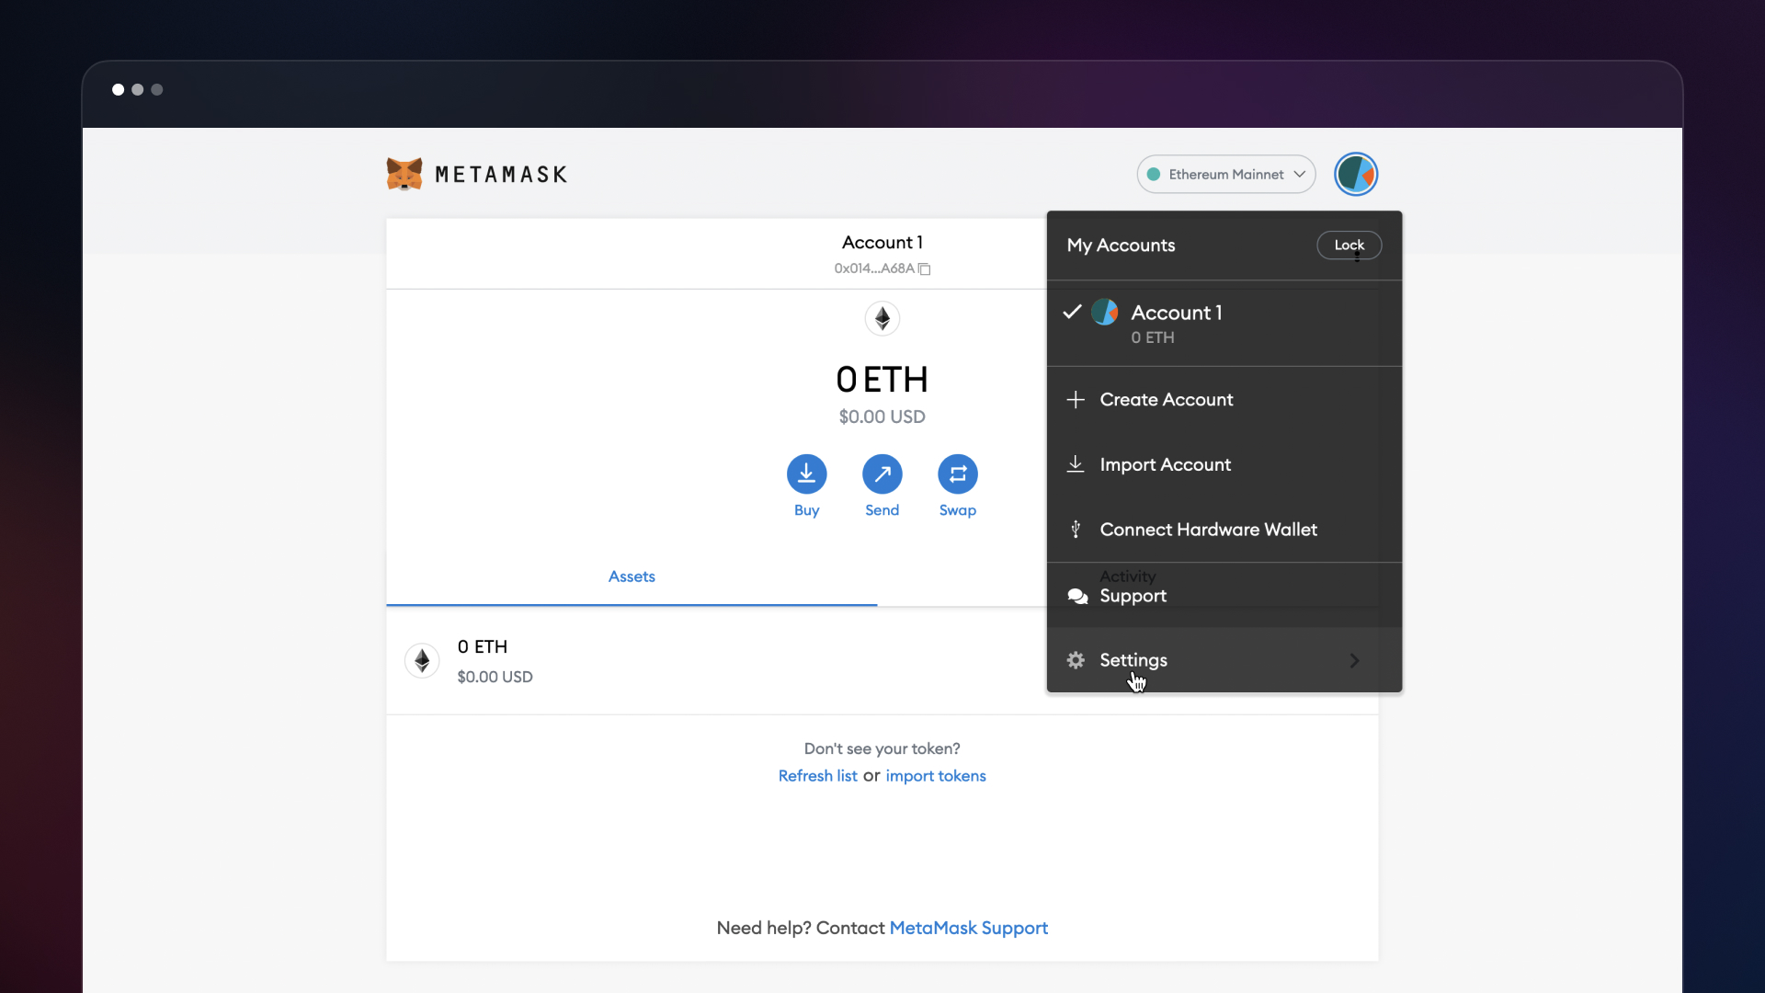The image size is (1765, 993).
Task: Expand the Settings chevron arrow
Action: 1354,660
